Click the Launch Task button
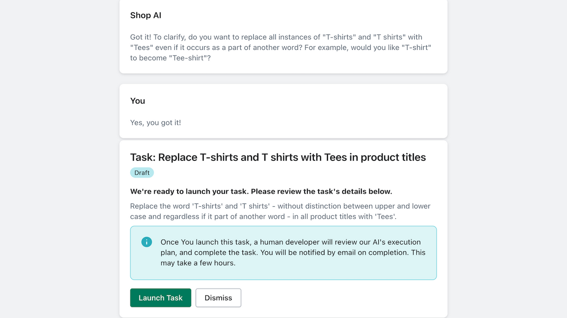567x318 pixels. tap(160, 298)
